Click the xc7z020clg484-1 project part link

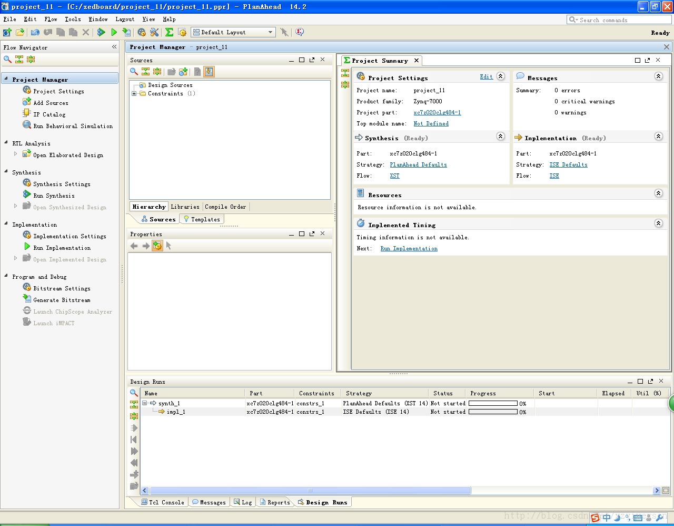pyautogui.click(x=437, y=113)
